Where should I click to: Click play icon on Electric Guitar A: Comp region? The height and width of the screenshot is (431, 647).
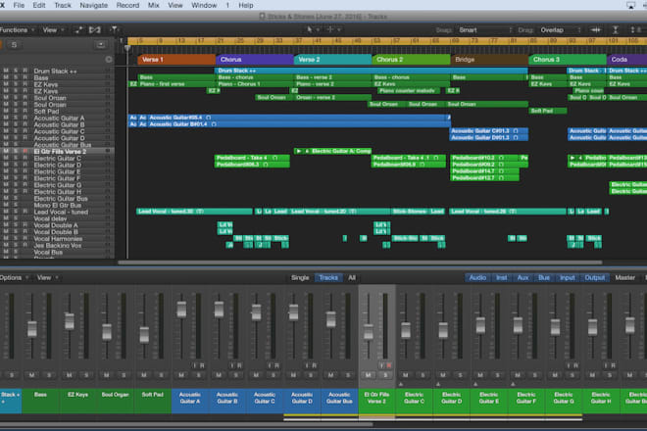click(299, 151)
